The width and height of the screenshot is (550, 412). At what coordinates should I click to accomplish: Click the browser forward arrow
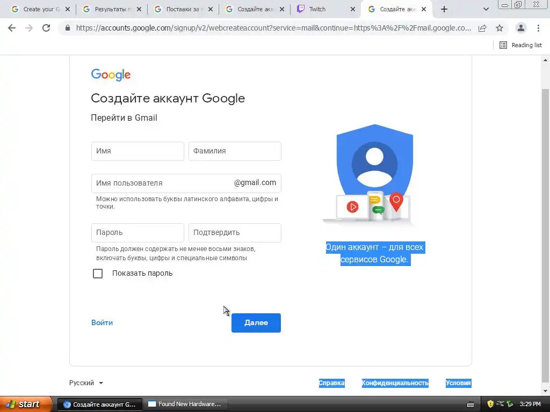click(x=29, y=28)
